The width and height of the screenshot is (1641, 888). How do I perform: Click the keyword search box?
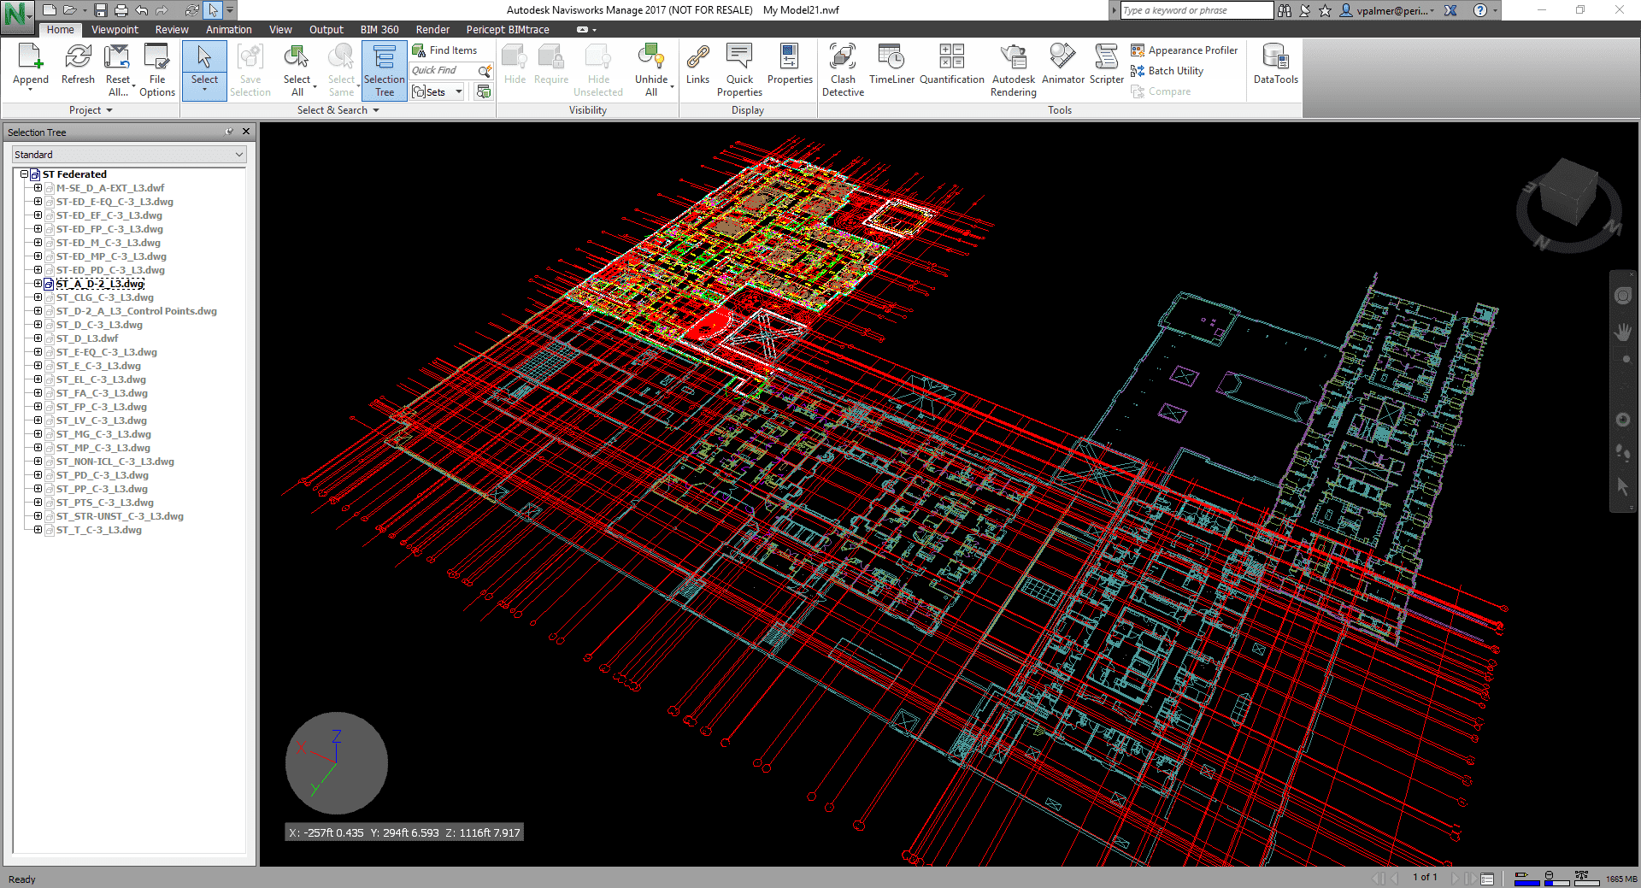click(1196, 10)
